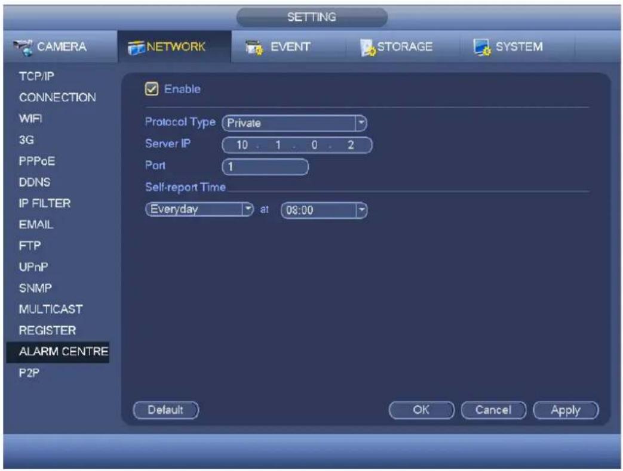Open DDNS settings
The height and width of the screenshot is (471, 623).
click(x=35, y=182)
